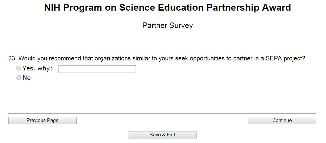Click the "Yes, why:" label text
The image size is (326, 143).
37,69
